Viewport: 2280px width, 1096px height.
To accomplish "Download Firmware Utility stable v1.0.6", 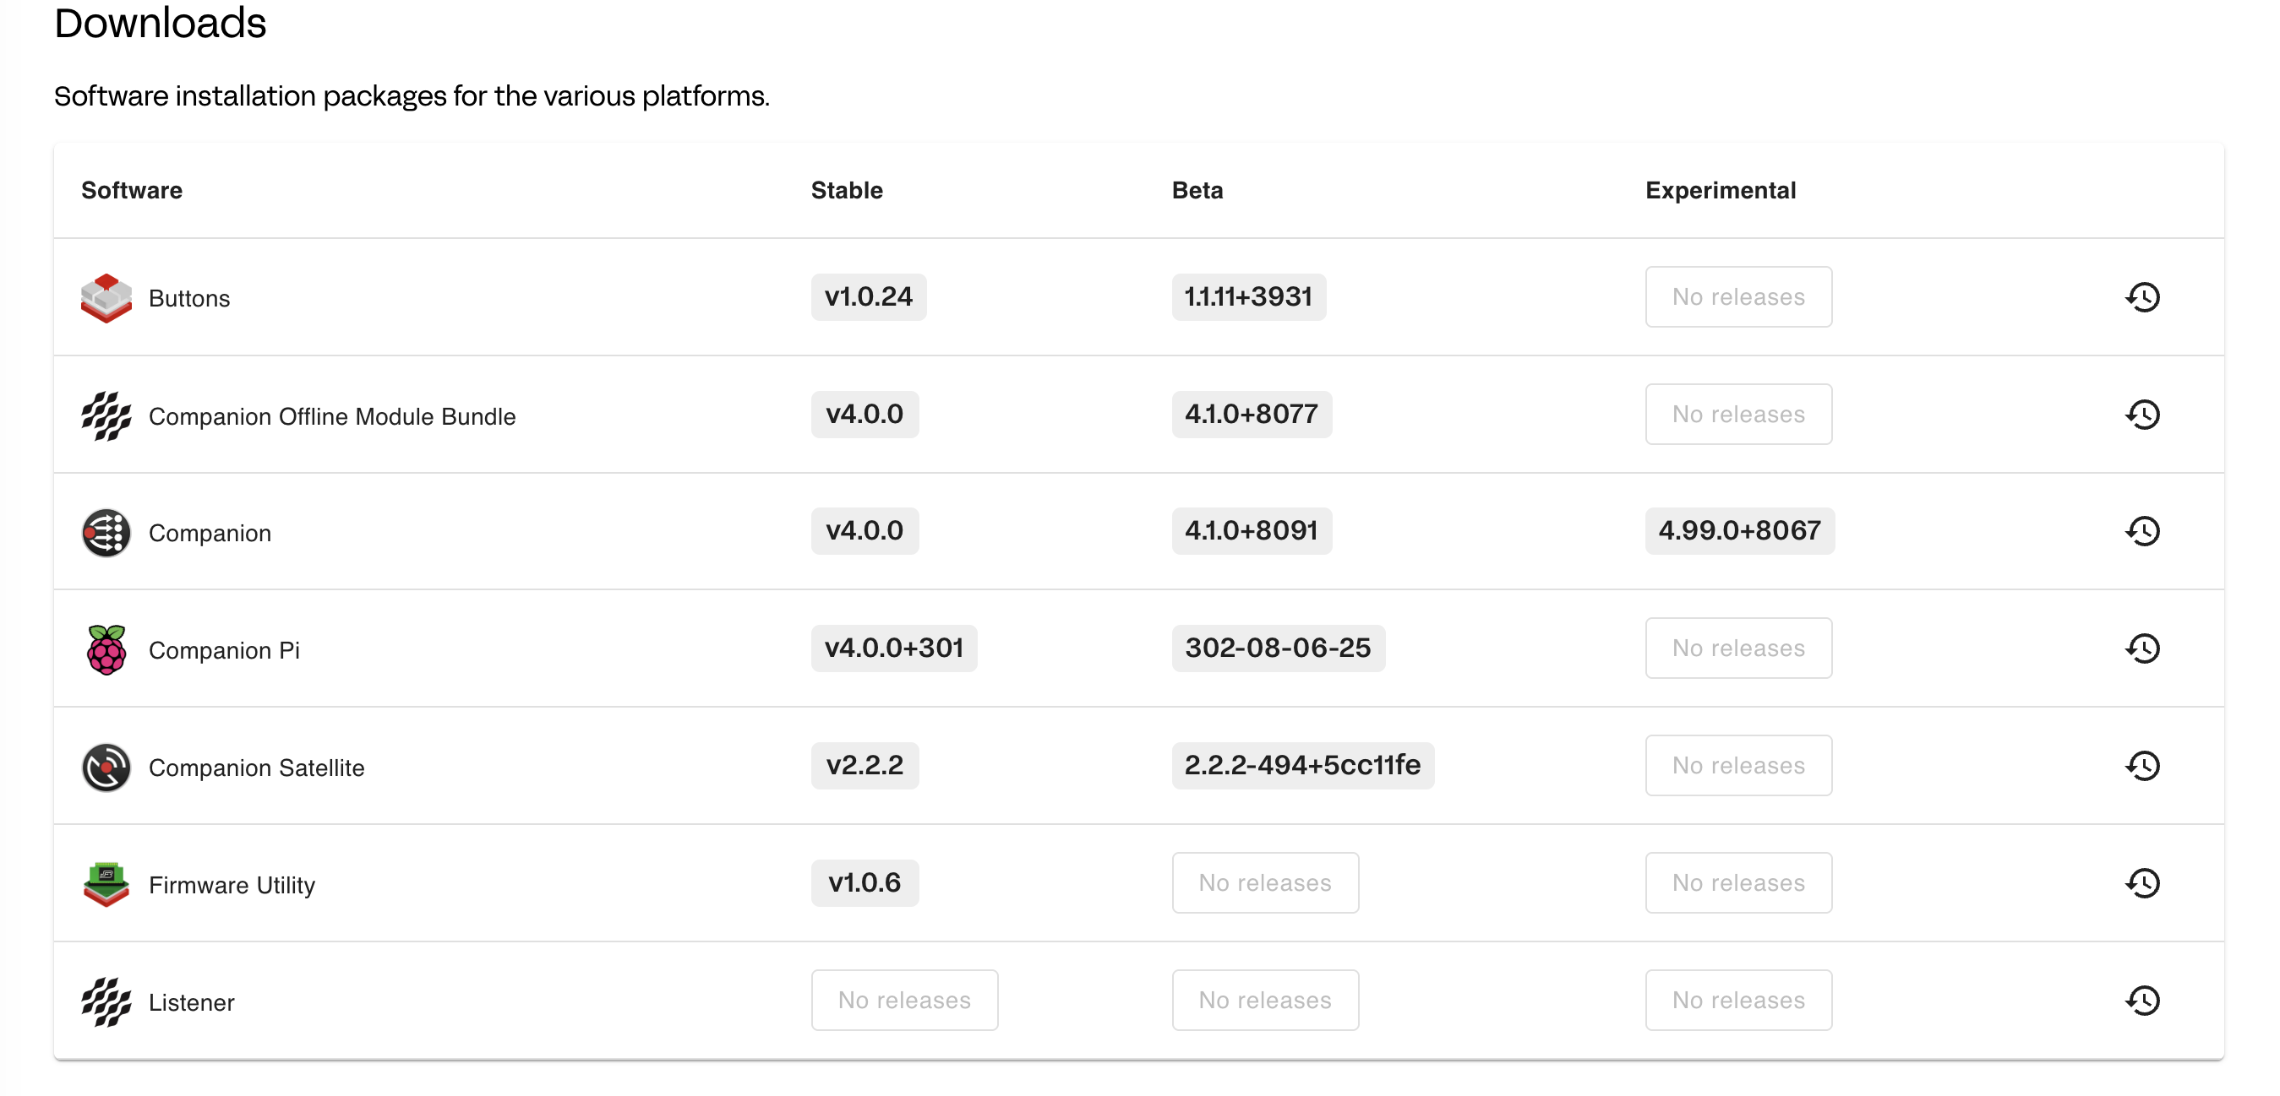I will [865, 883].
